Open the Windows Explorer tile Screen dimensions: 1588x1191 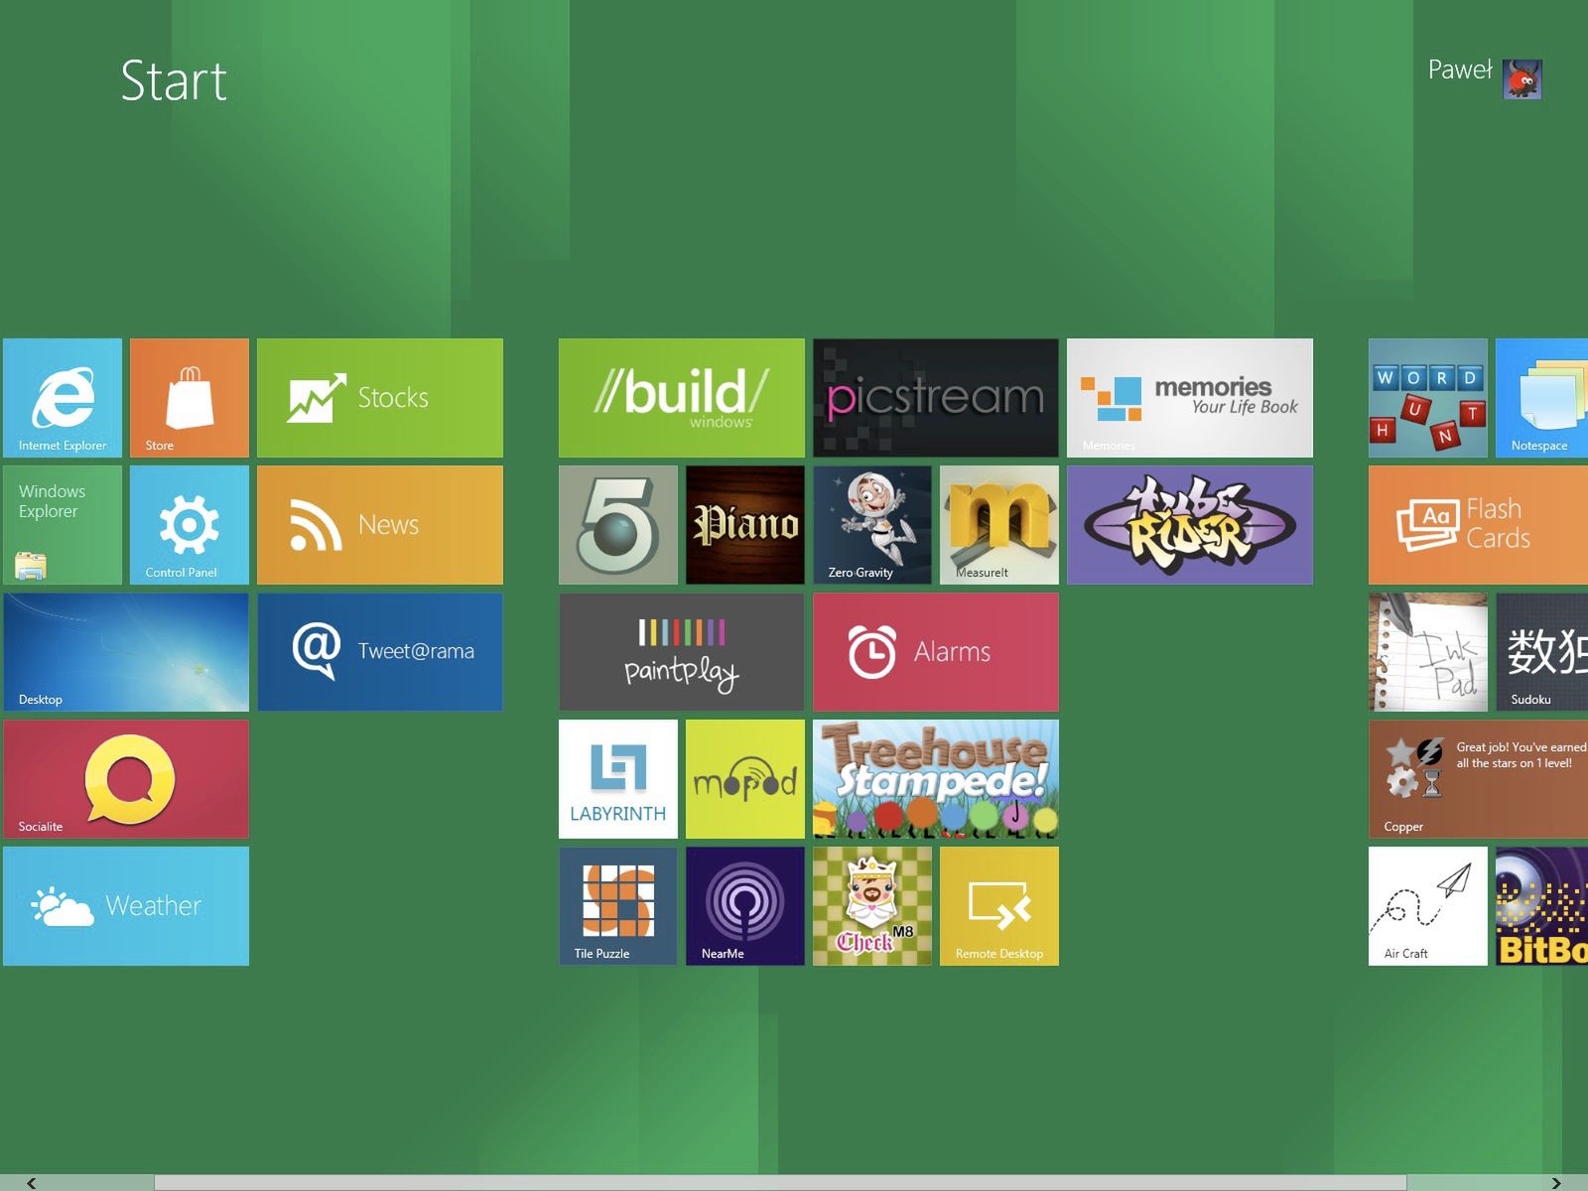[63, 525]
